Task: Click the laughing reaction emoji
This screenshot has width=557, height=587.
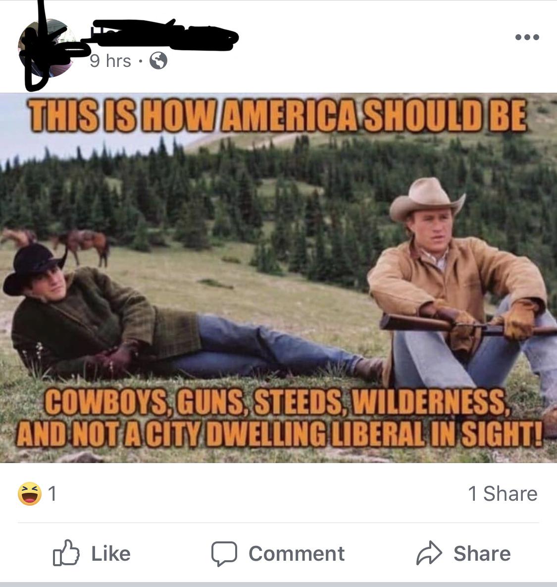Action: (x=30, y=494)
